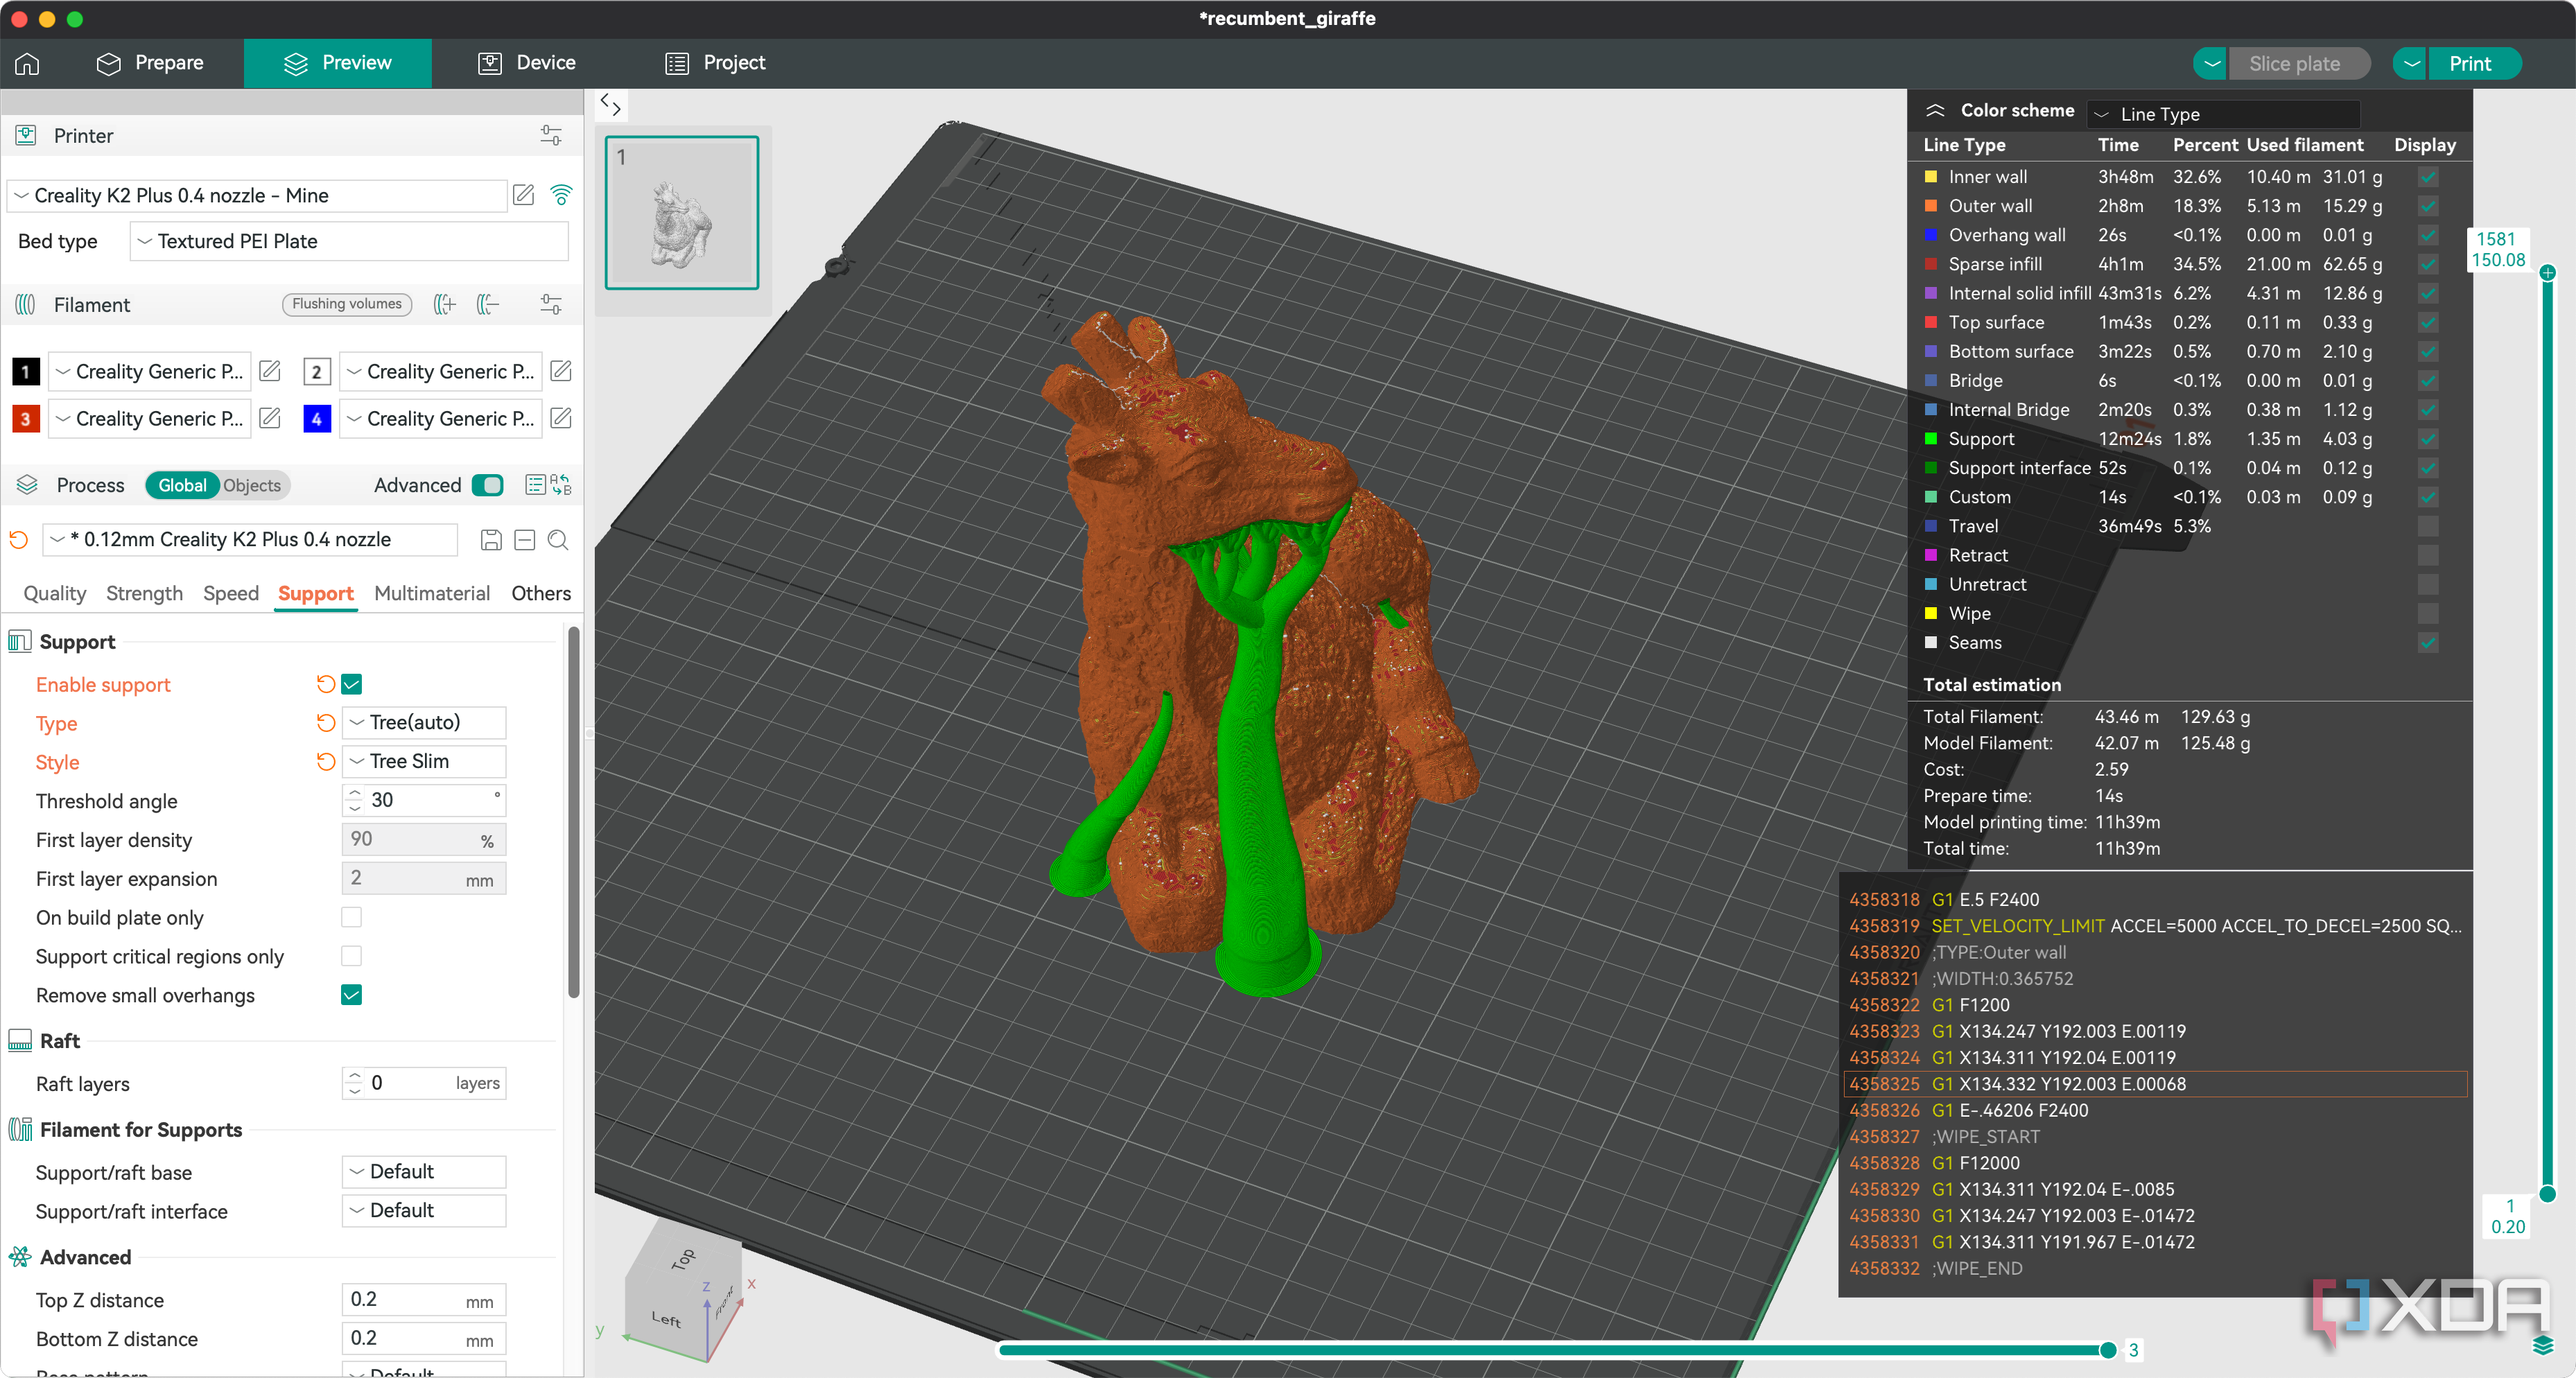Open Flushing volumes
The image size is (2576, 1378).
pyautogui.click(x=347, y=304)
